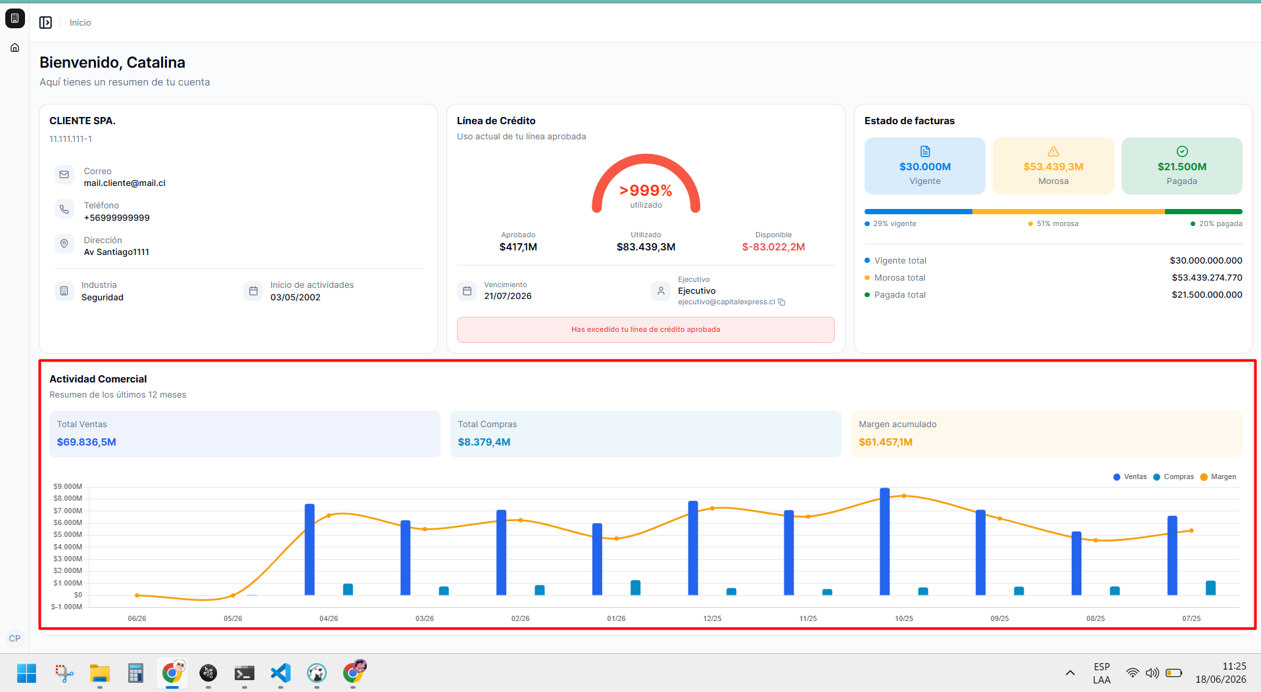Click the Vencimiento calendar icon

467,290
